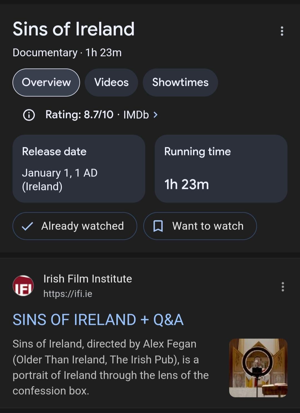Tap the Sins of Ireland title heading

(74, 29)
